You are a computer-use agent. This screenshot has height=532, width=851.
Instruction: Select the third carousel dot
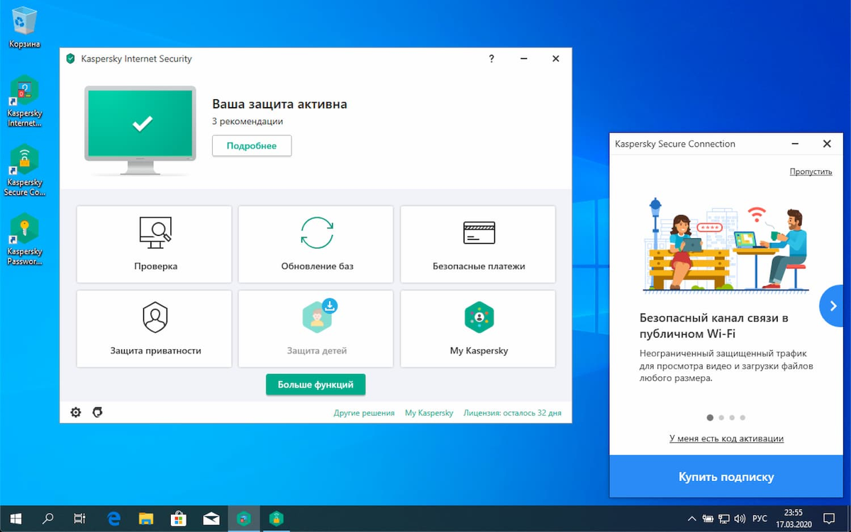(732, 418)
